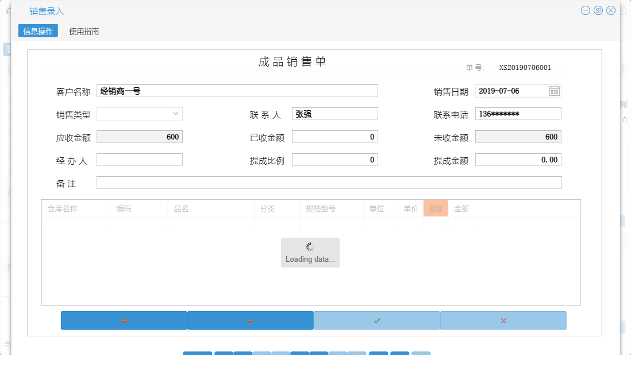Minimize the 销售录入 dialog
Screen dimensions: 631x376
coord(585,10)
